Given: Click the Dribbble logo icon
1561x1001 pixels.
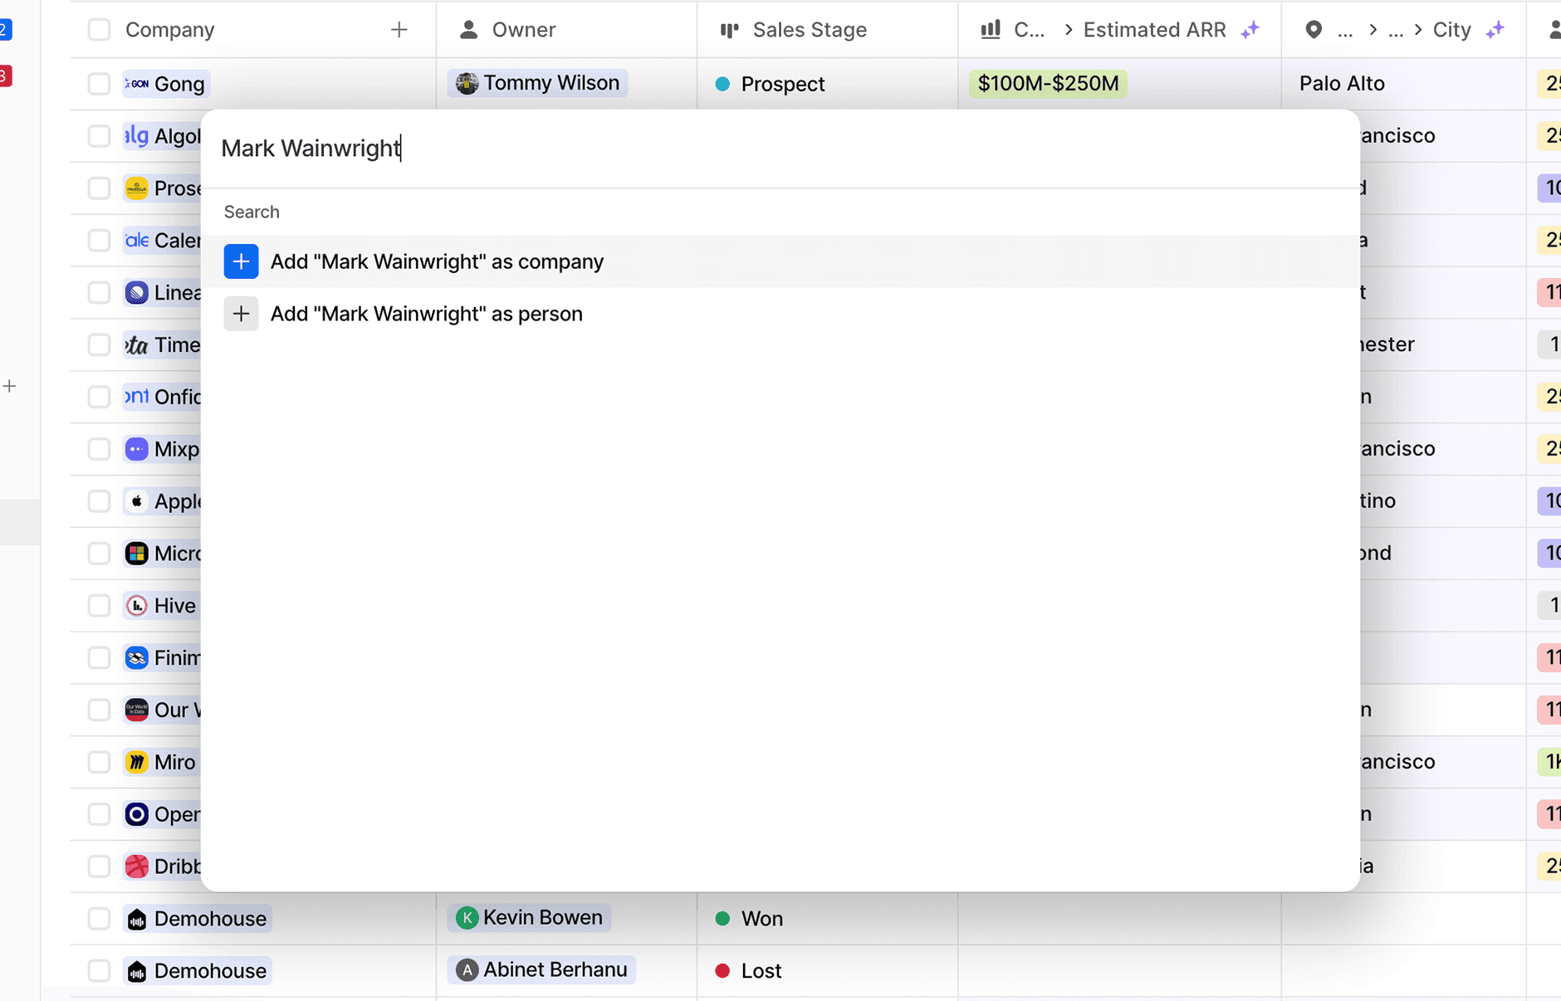Looking at the screenshot, I should click(136, 866).
